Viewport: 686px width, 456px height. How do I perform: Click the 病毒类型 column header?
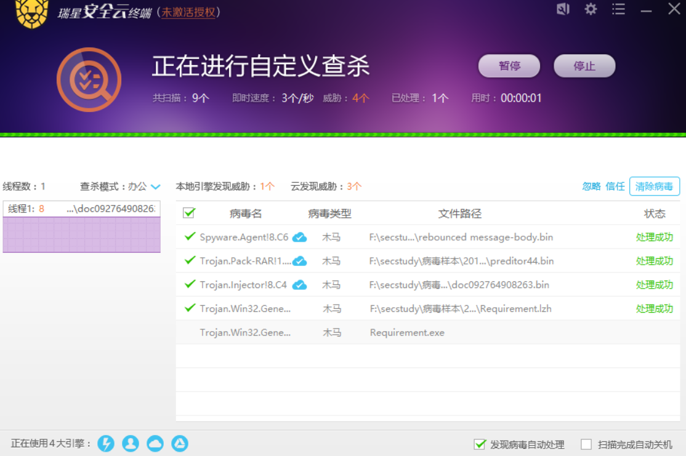pyautogui.click(x=329, y=214)
